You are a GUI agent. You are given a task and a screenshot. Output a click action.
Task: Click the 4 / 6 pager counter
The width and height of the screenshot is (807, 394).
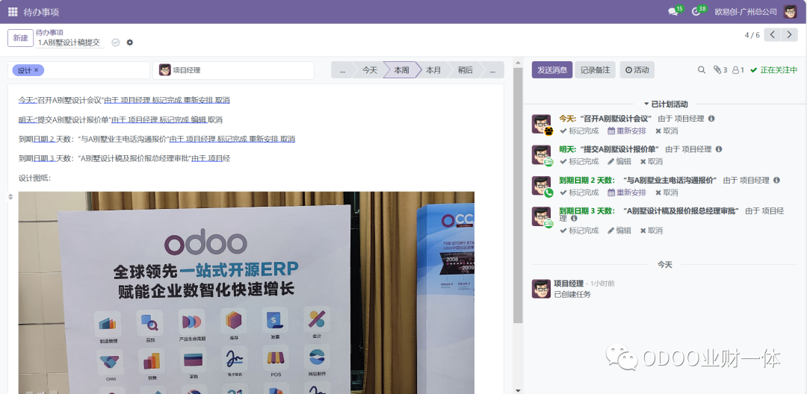tap(752, 35)
